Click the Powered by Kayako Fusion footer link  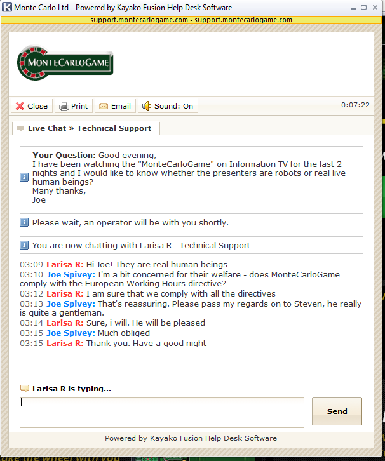coord(191,438)
